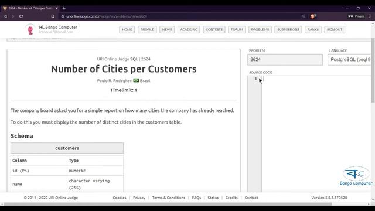Open the browser hamburger menu
Viewport: 375px width, 211px height.
click(370, 16)
